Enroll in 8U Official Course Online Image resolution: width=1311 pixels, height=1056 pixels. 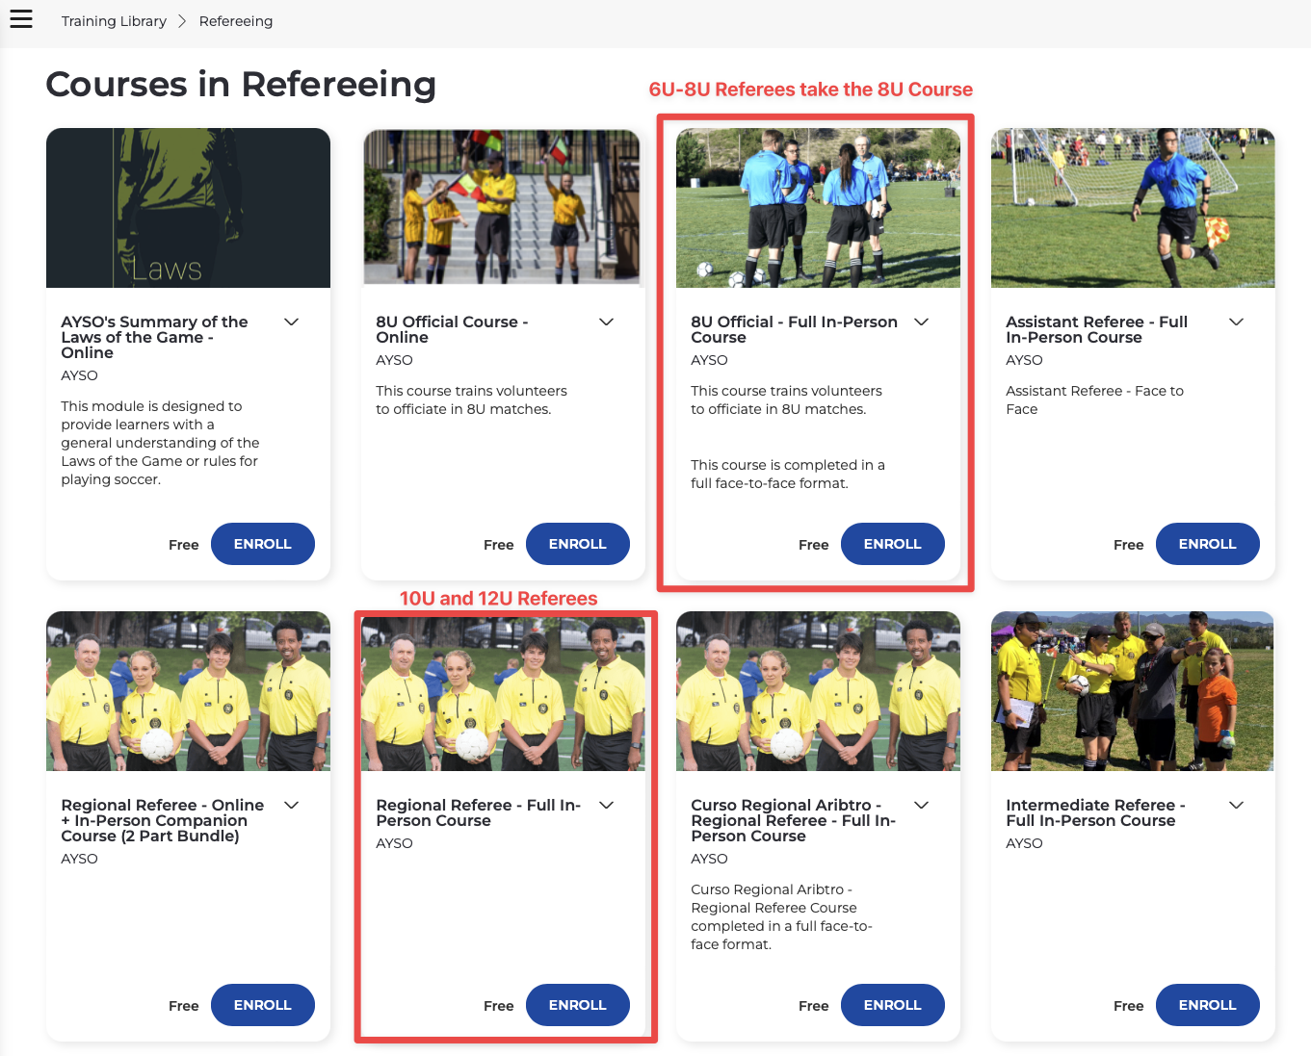pos(578,544)
